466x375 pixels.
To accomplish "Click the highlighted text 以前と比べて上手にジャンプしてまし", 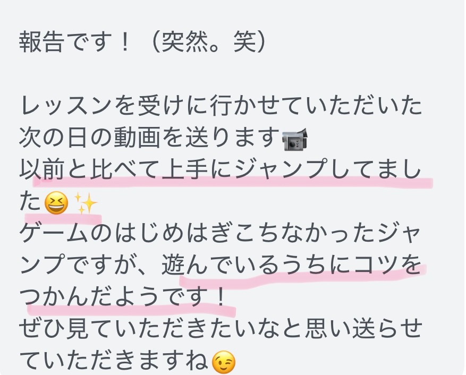I will coord(221,171).
